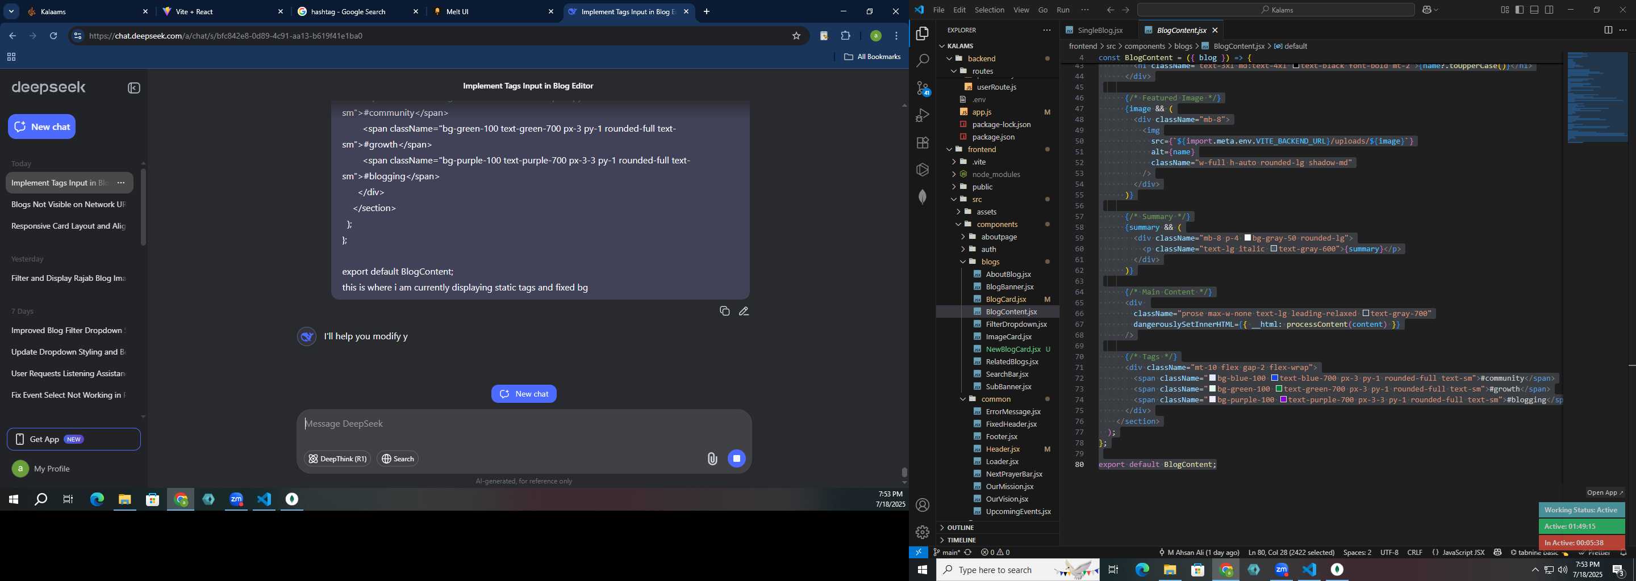This screenshot has width=1636, height=581.
Task: Toggle VS Code primary side bar
Action: coord(1519,10)
